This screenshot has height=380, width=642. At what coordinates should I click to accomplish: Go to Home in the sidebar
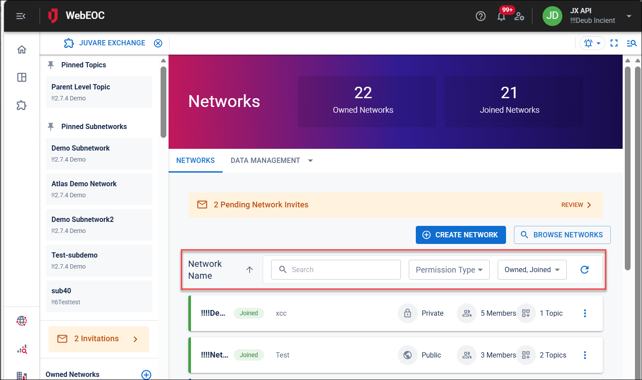click(x=22, y=49)
